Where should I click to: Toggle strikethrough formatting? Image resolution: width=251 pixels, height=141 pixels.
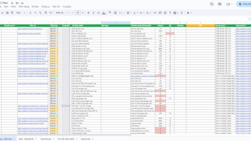coord(98,13)
